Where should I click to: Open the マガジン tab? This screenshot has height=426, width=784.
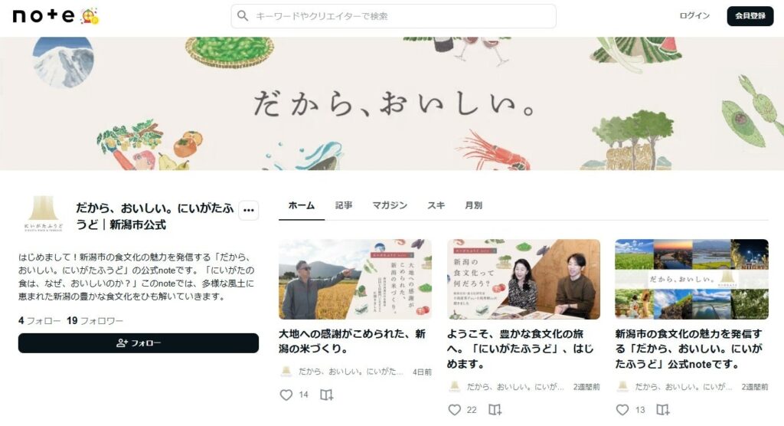tap(390, 205)
